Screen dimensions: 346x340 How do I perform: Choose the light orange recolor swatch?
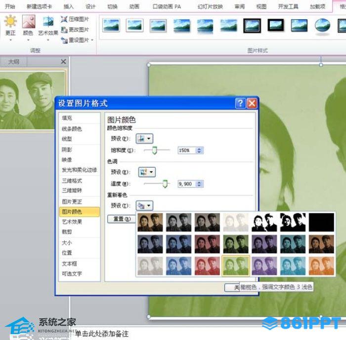point(321,266)
